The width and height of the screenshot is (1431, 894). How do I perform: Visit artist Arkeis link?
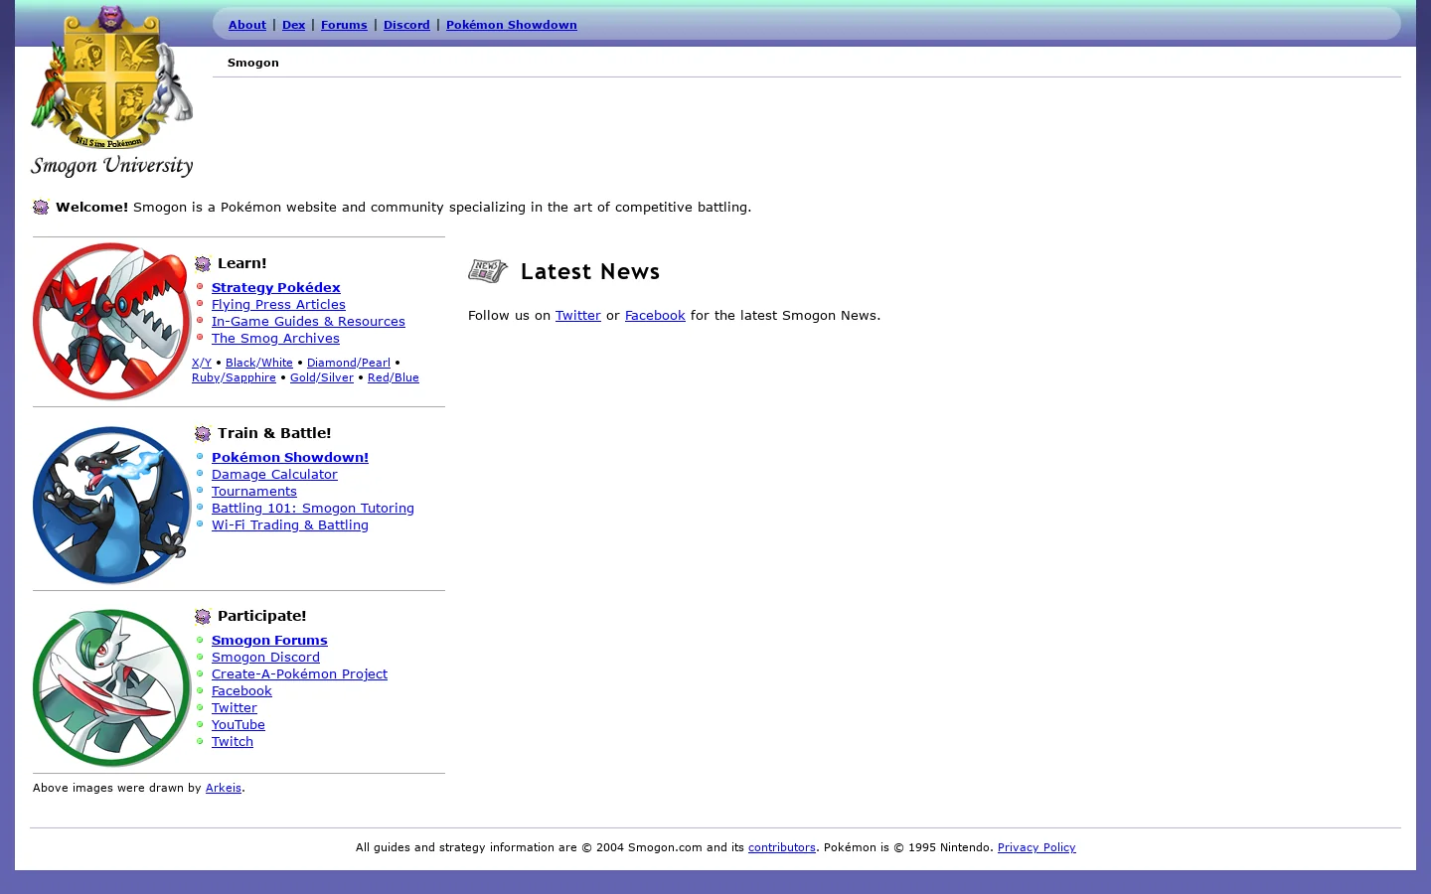coord(224,788)
